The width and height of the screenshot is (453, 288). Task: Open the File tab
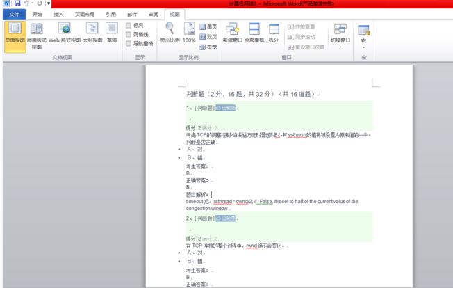(x=14, y=14)
